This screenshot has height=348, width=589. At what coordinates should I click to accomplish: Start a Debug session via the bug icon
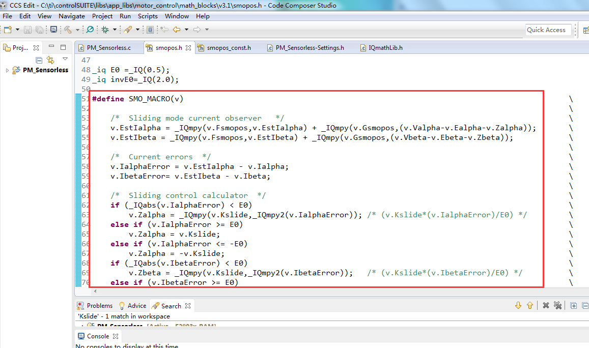pos(105,30)
